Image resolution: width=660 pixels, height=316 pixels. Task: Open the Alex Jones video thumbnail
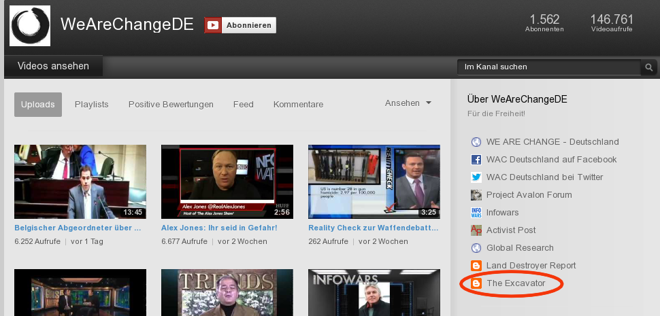click(x=227, y=181)
